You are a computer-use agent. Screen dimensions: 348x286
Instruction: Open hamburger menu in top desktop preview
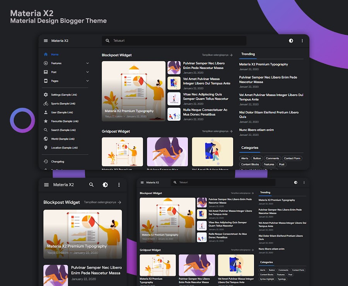coord(46,41)
